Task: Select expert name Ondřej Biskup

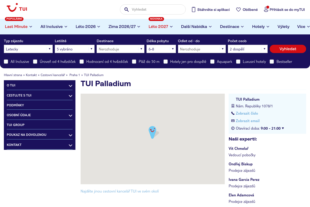Action: 241,164
